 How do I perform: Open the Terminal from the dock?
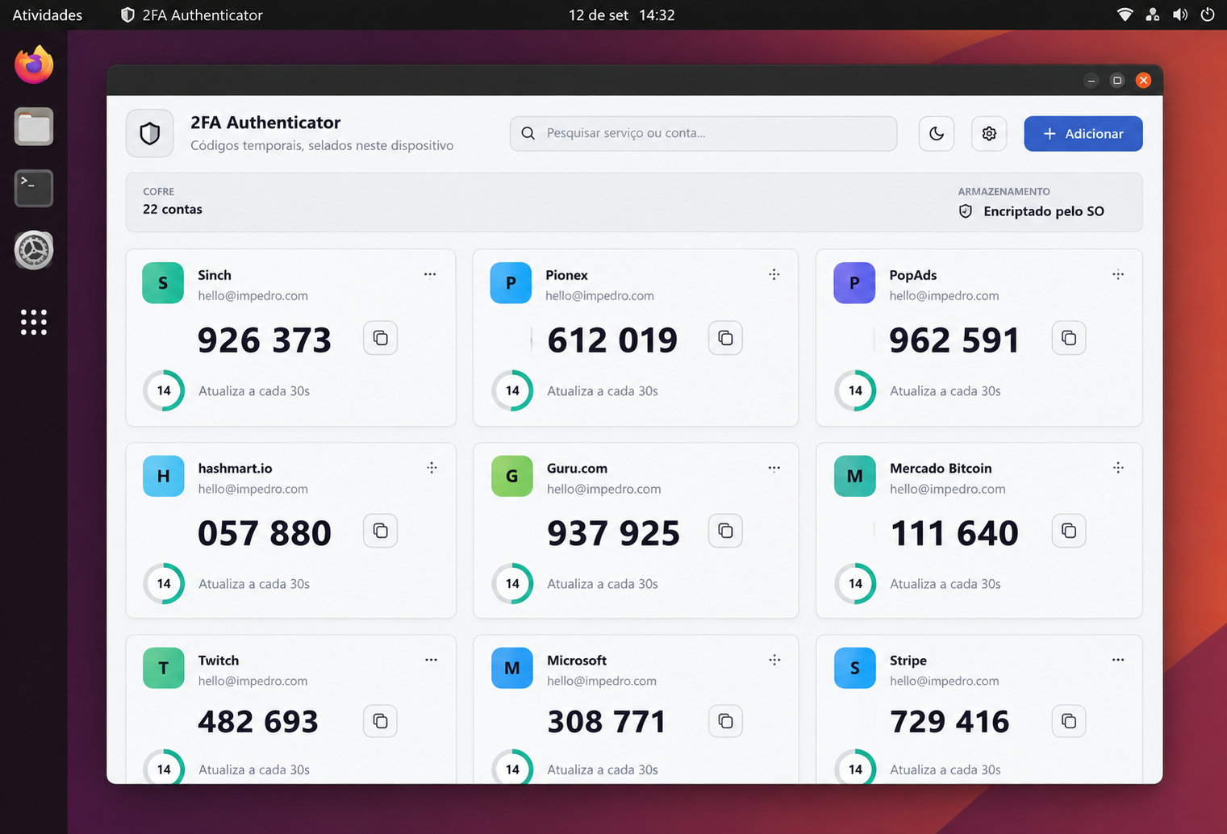pyautogui.click(x=34, y=188)
